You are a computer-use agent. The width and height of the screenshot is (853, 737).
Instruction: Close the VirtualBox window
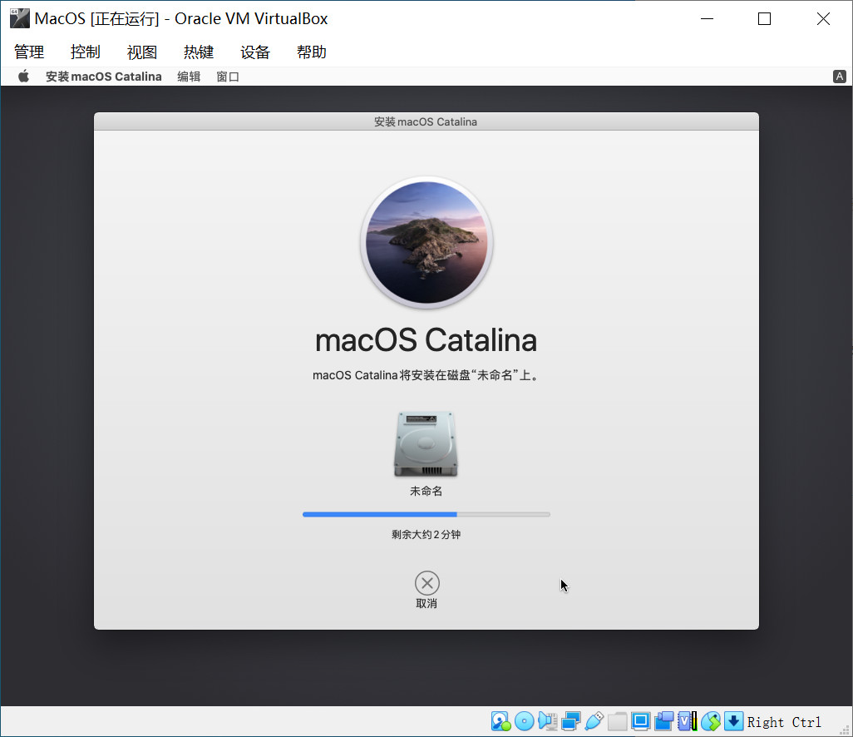(x=823, y=18)
